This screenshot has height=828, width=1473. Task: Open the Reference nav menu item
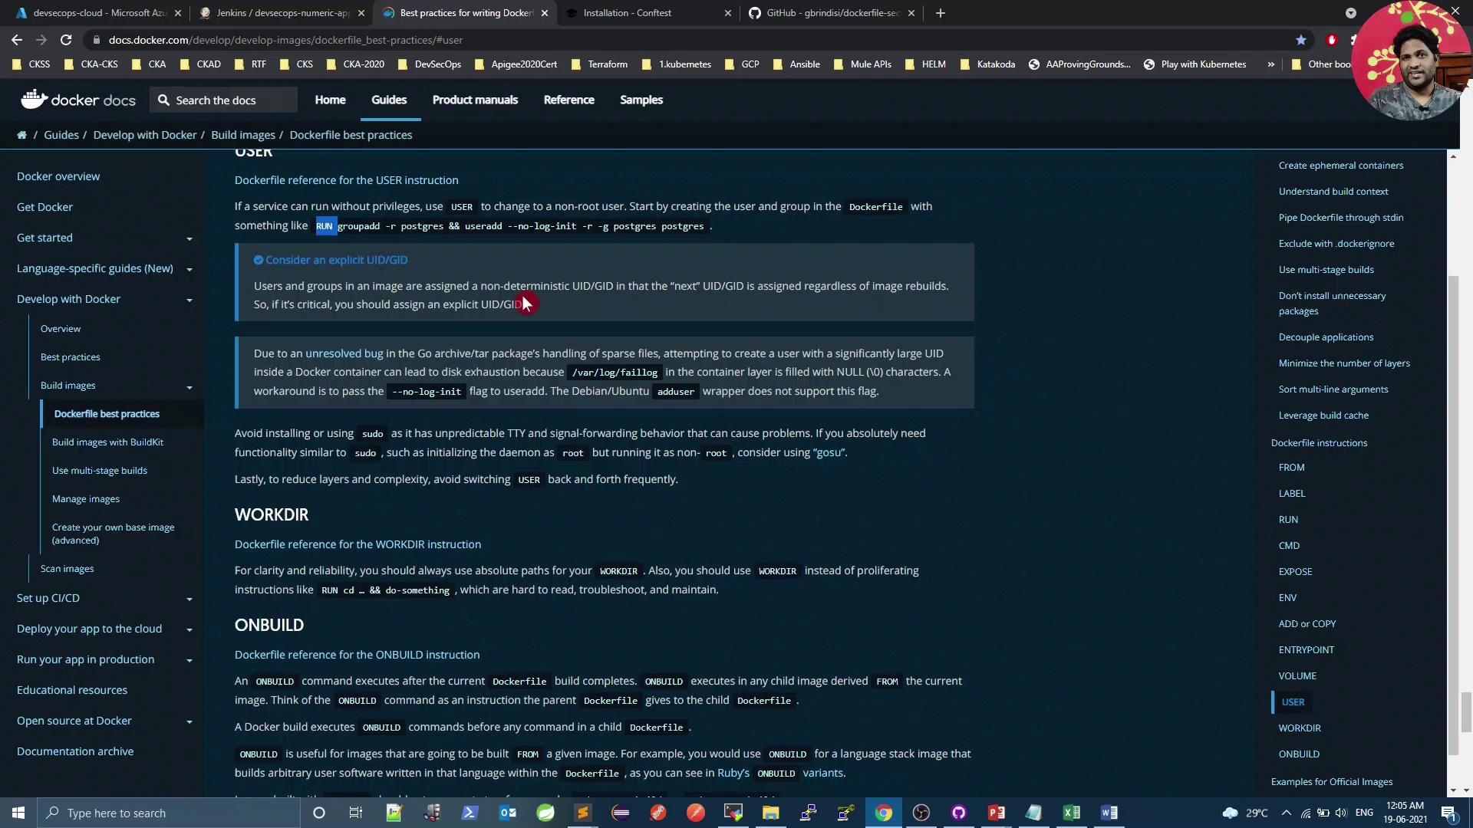pyautogui.click(x=568, y=100)
